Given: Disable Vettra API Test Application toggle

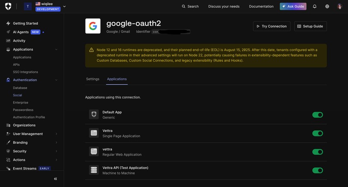Looking at the screenshot, I should [x=318, y=170].
